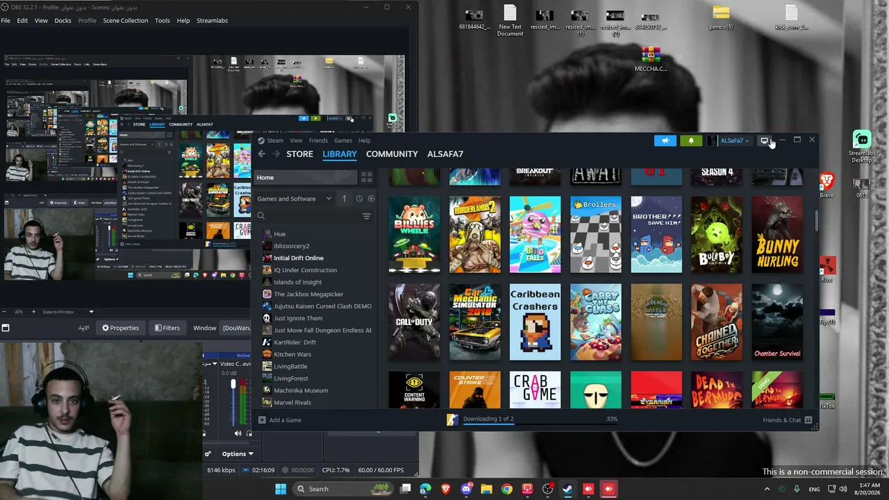
Task: Show ready-to-play games filter in Steam
Action: pos(371,199)
